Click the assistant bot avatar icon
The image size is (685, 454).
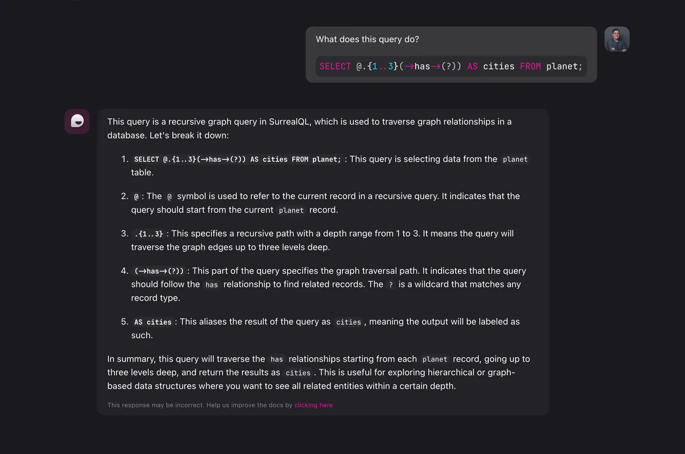point(77,121)
